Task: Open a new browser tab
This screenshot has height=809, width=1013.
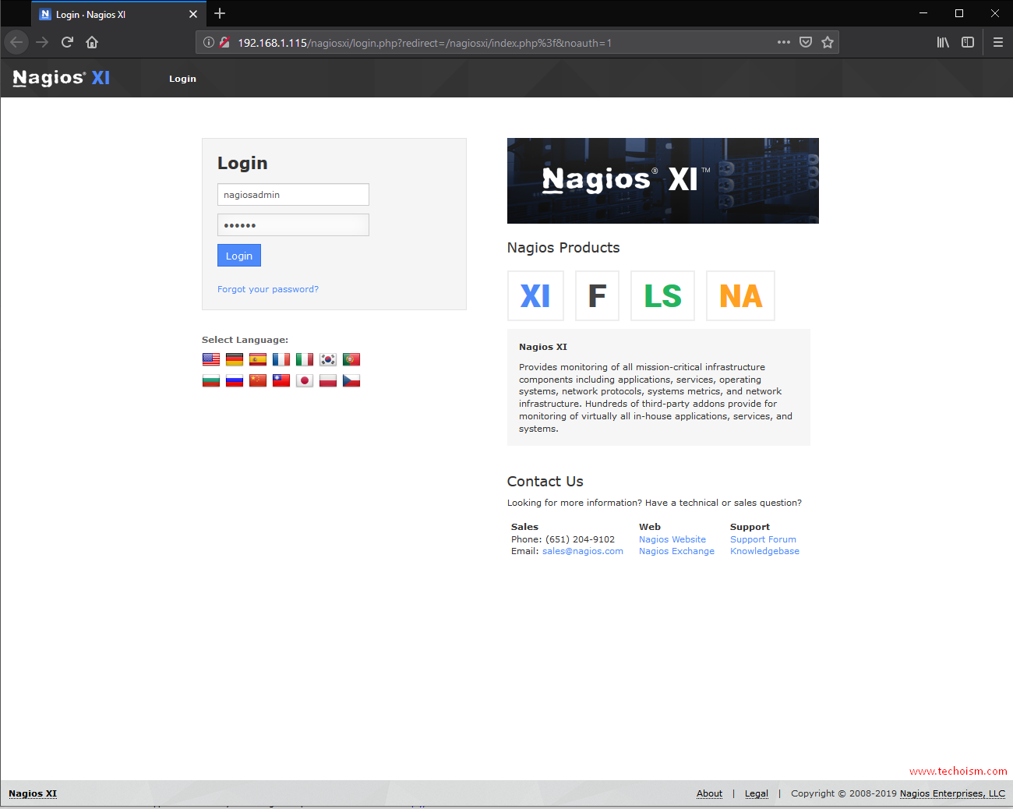Action: 220,13
